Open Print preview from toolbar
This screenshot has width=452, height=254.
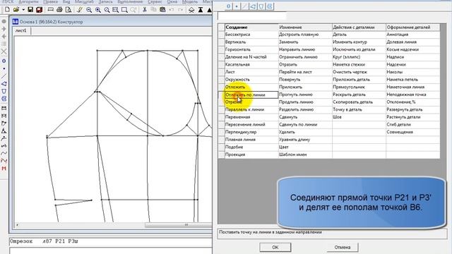[x=69, y=9]
